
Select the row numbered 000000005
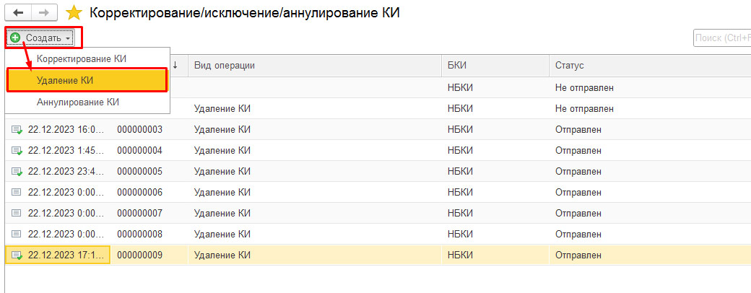click(x=378, y=171)
